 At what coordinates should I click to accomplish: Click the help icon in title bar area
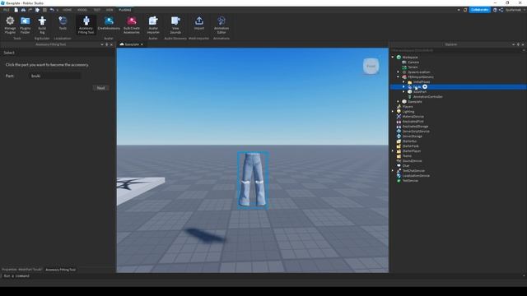(x=495, y=10)
